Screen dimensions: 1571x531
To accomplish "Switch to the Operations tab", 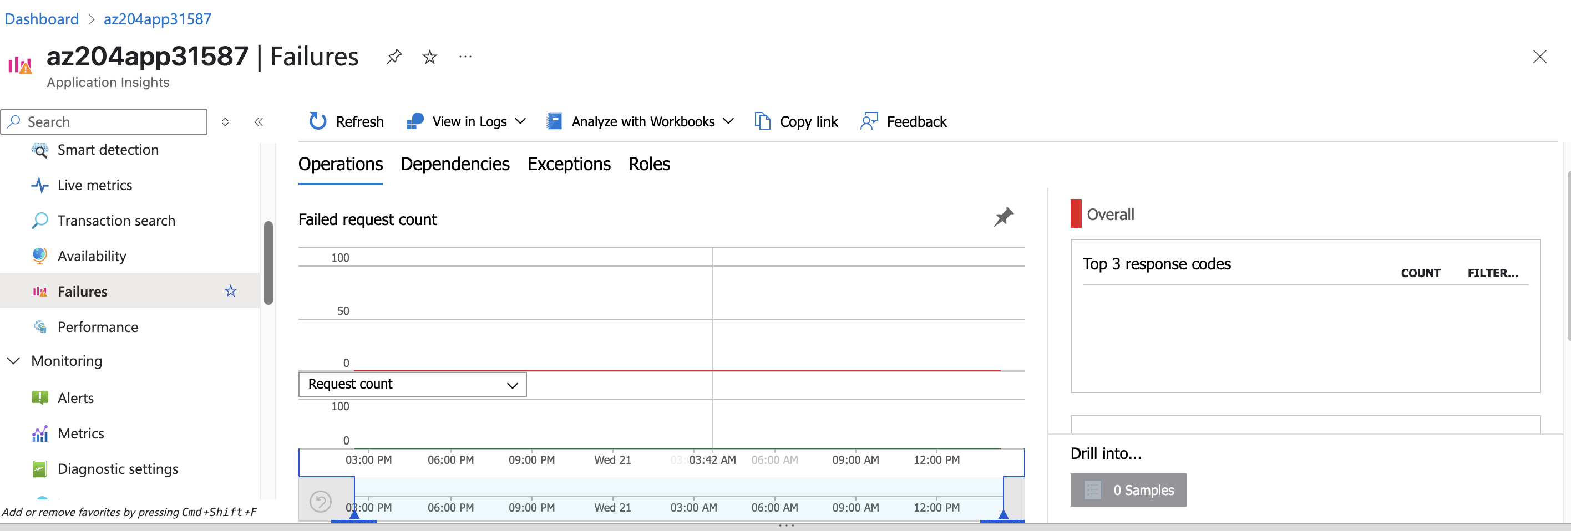I will (x=340, y=164).
